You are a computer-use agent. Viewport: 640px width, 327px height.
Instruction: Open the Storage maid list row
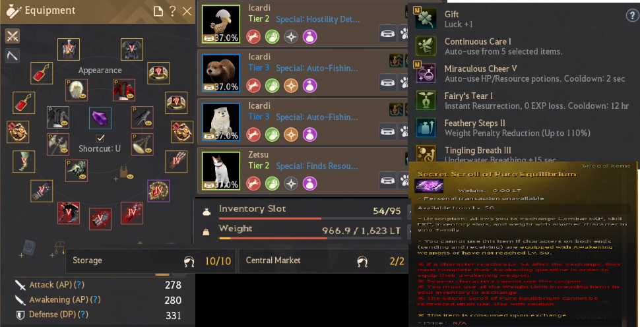tap(150, 261)
